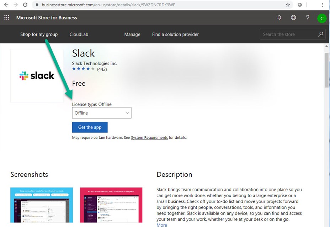Bookmark this page with the star icon
330x227 pixels.
tap(288, 5)
